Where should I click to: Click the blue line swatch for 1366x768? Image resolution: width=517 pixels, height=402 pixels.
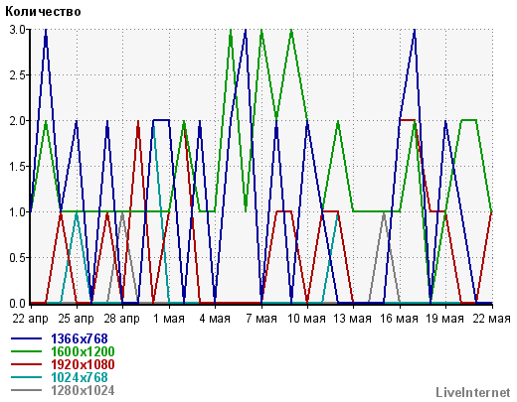coord(26,338)
